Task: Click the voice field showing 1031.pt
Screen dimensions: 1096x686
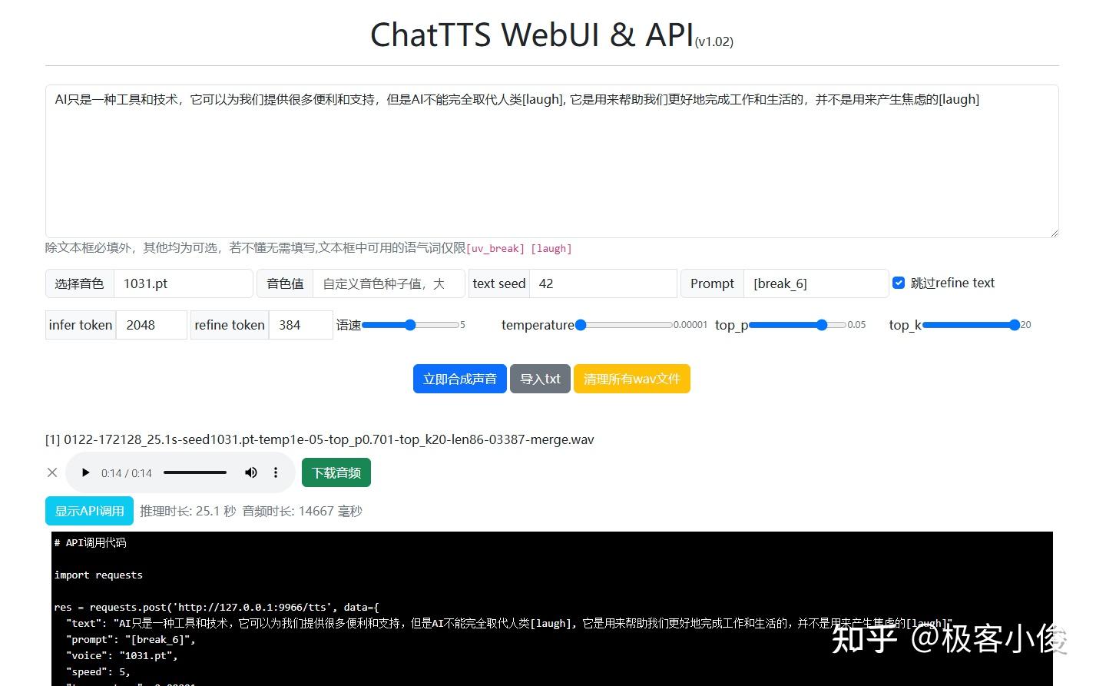Action: click(183, 283)
